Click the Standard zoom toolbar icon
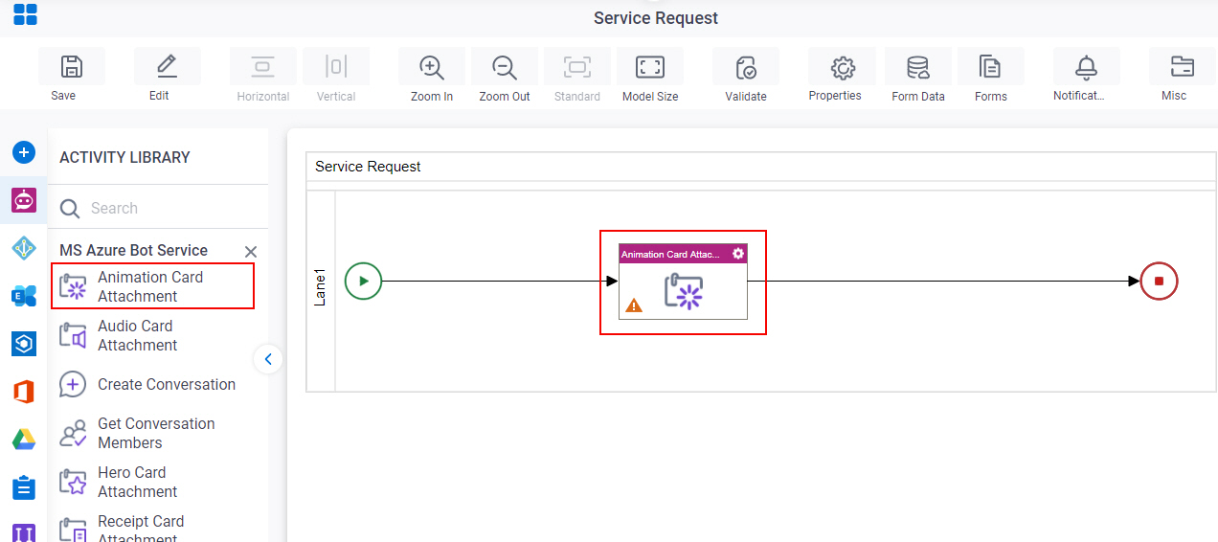This screenshot has height=542, width=1218. point(577,66)
